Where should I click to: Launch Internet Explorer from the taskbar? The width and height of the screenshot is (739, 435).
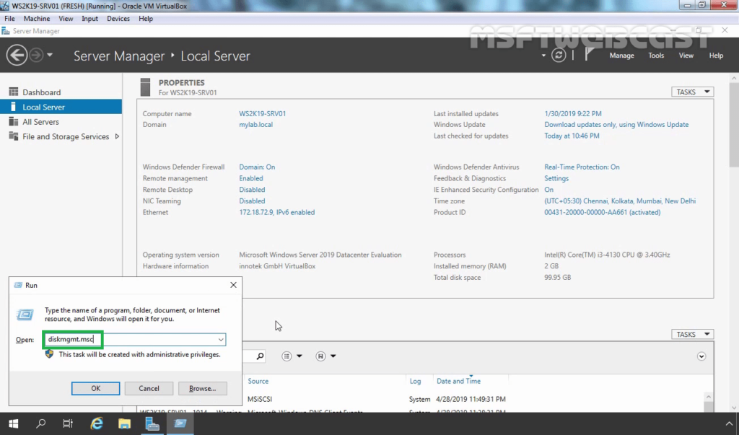(97, 423)
